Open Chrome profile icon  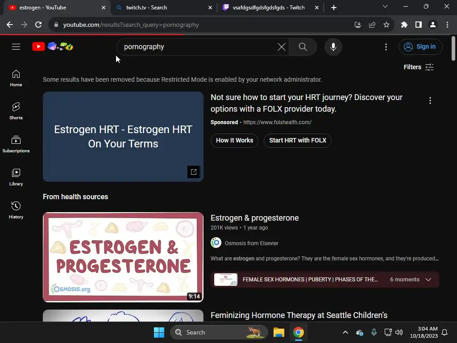pos(433,25)
